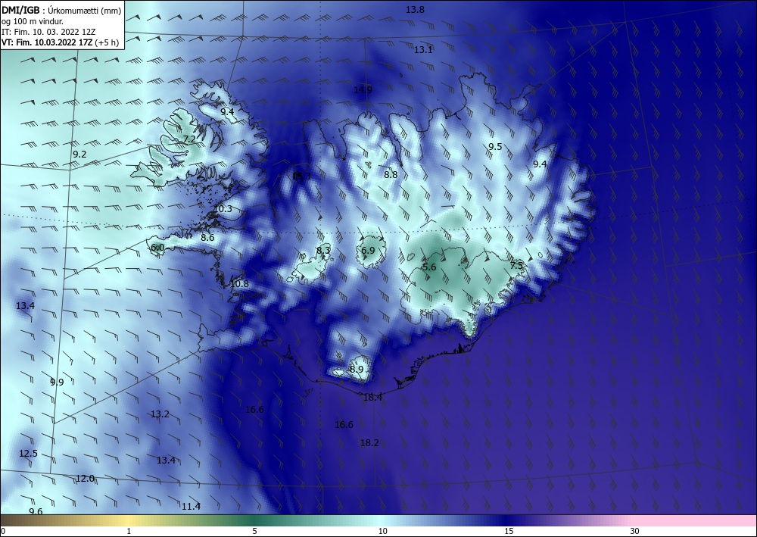This screenshot has height=537, width=757.
Task: Click the 13.8 value label
Action: [x=415, y=9]
